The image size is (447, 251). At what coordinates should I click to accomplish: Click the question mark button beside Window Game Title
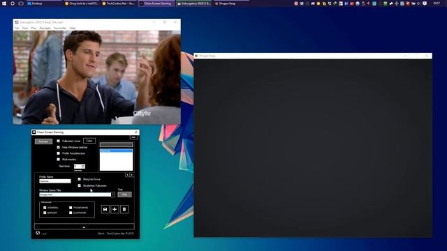tap(113, 195)
